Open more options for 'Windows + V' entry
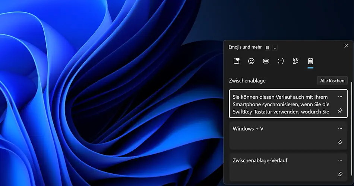Viewport: 354px width, 186px height. 340,128
